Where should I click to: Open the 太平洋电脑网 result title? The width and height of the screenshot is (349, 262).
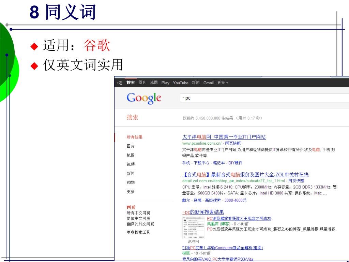point(224,137)
